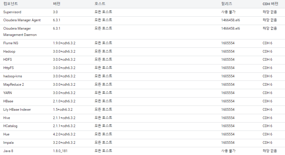Image resolution: width=285 pixels, height=155 pixels.
Task: Select the Cloudera Manager Agent component name
Action: [22, 20]
